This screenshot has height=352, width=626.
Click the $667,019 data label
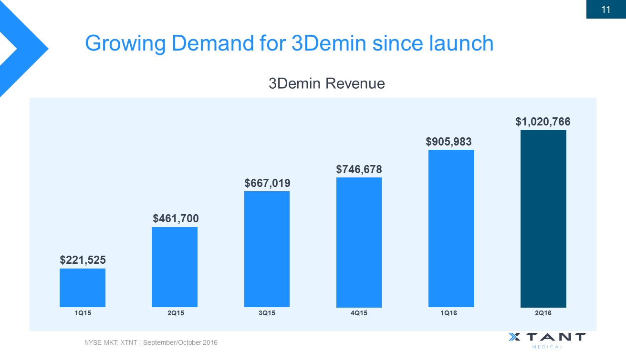267,183
